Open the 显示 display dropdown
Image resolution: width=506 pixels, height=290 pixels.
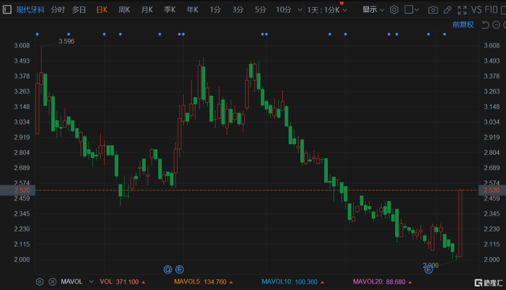coord(373,10)
